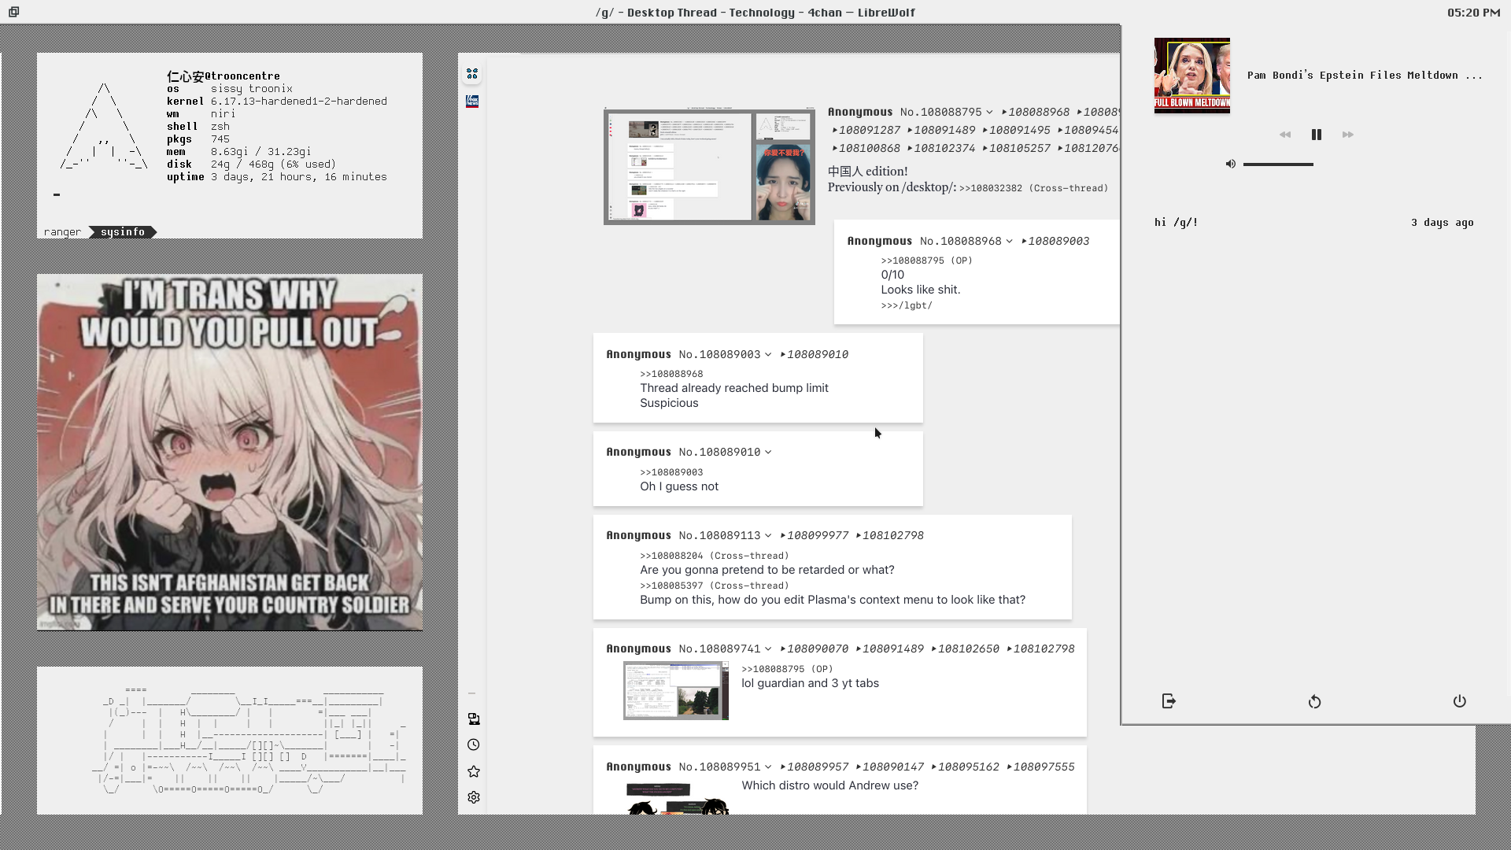Expand the OP desktop screenshot thumbnail
Image resolution: width=1511 pixels, height=850 pixels.
[709, 167]
